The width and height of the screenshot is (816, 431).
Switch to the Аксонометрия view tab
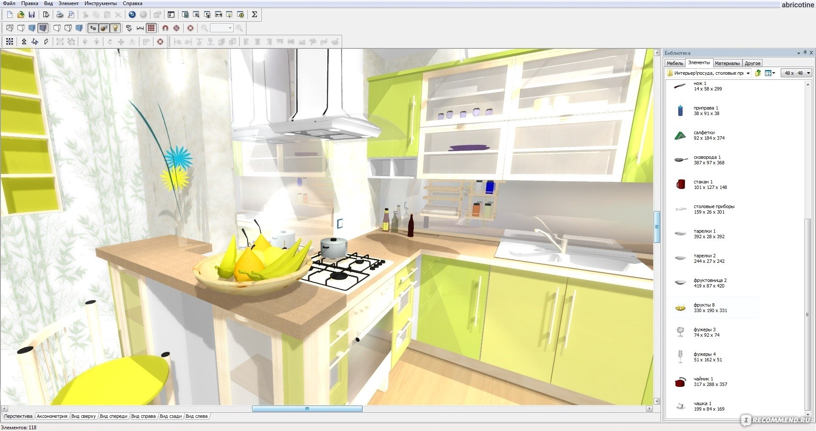coord(52,416)
